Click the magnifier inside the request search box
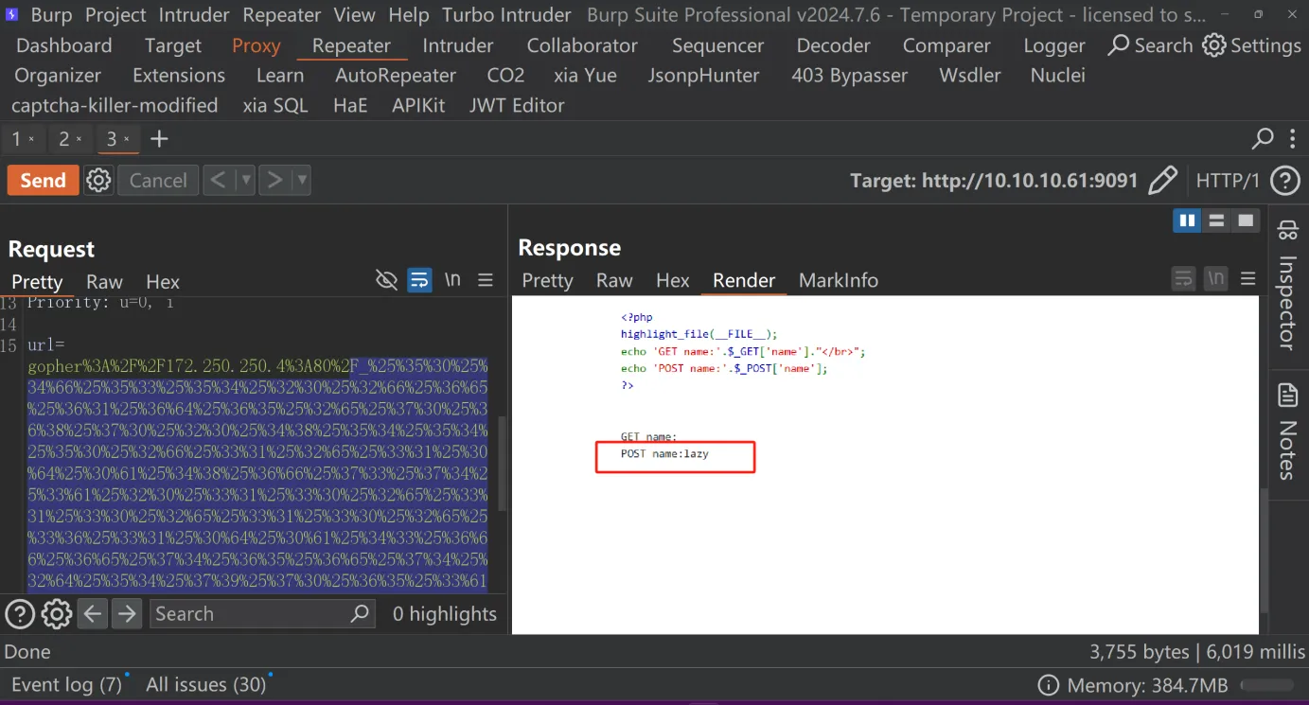 click(360, 613)
